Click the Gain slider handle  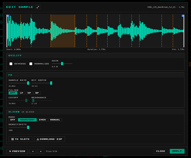62,64
